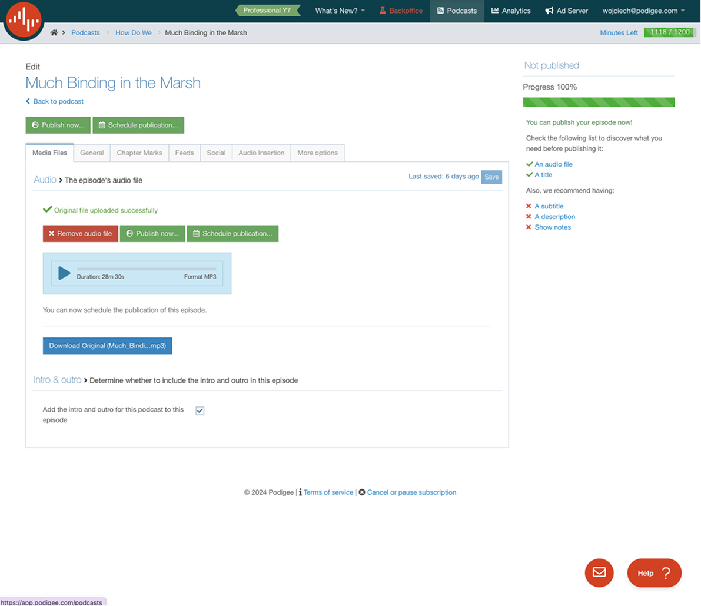The image size is (701, 606).
Task: Click the Audio section heading
Action: point(45,180)
